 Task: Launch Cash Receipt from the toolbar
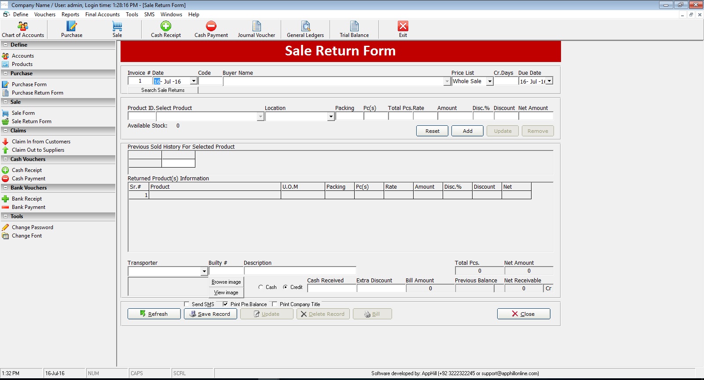pos(166,29)
